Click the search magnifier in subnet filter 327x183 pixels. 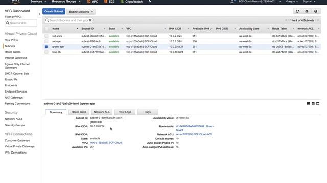click(x=47, y=20)
